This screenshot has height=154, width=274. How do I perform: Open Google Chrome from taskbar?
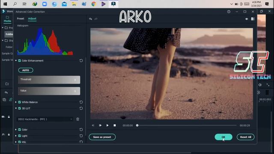pos(94,4)
